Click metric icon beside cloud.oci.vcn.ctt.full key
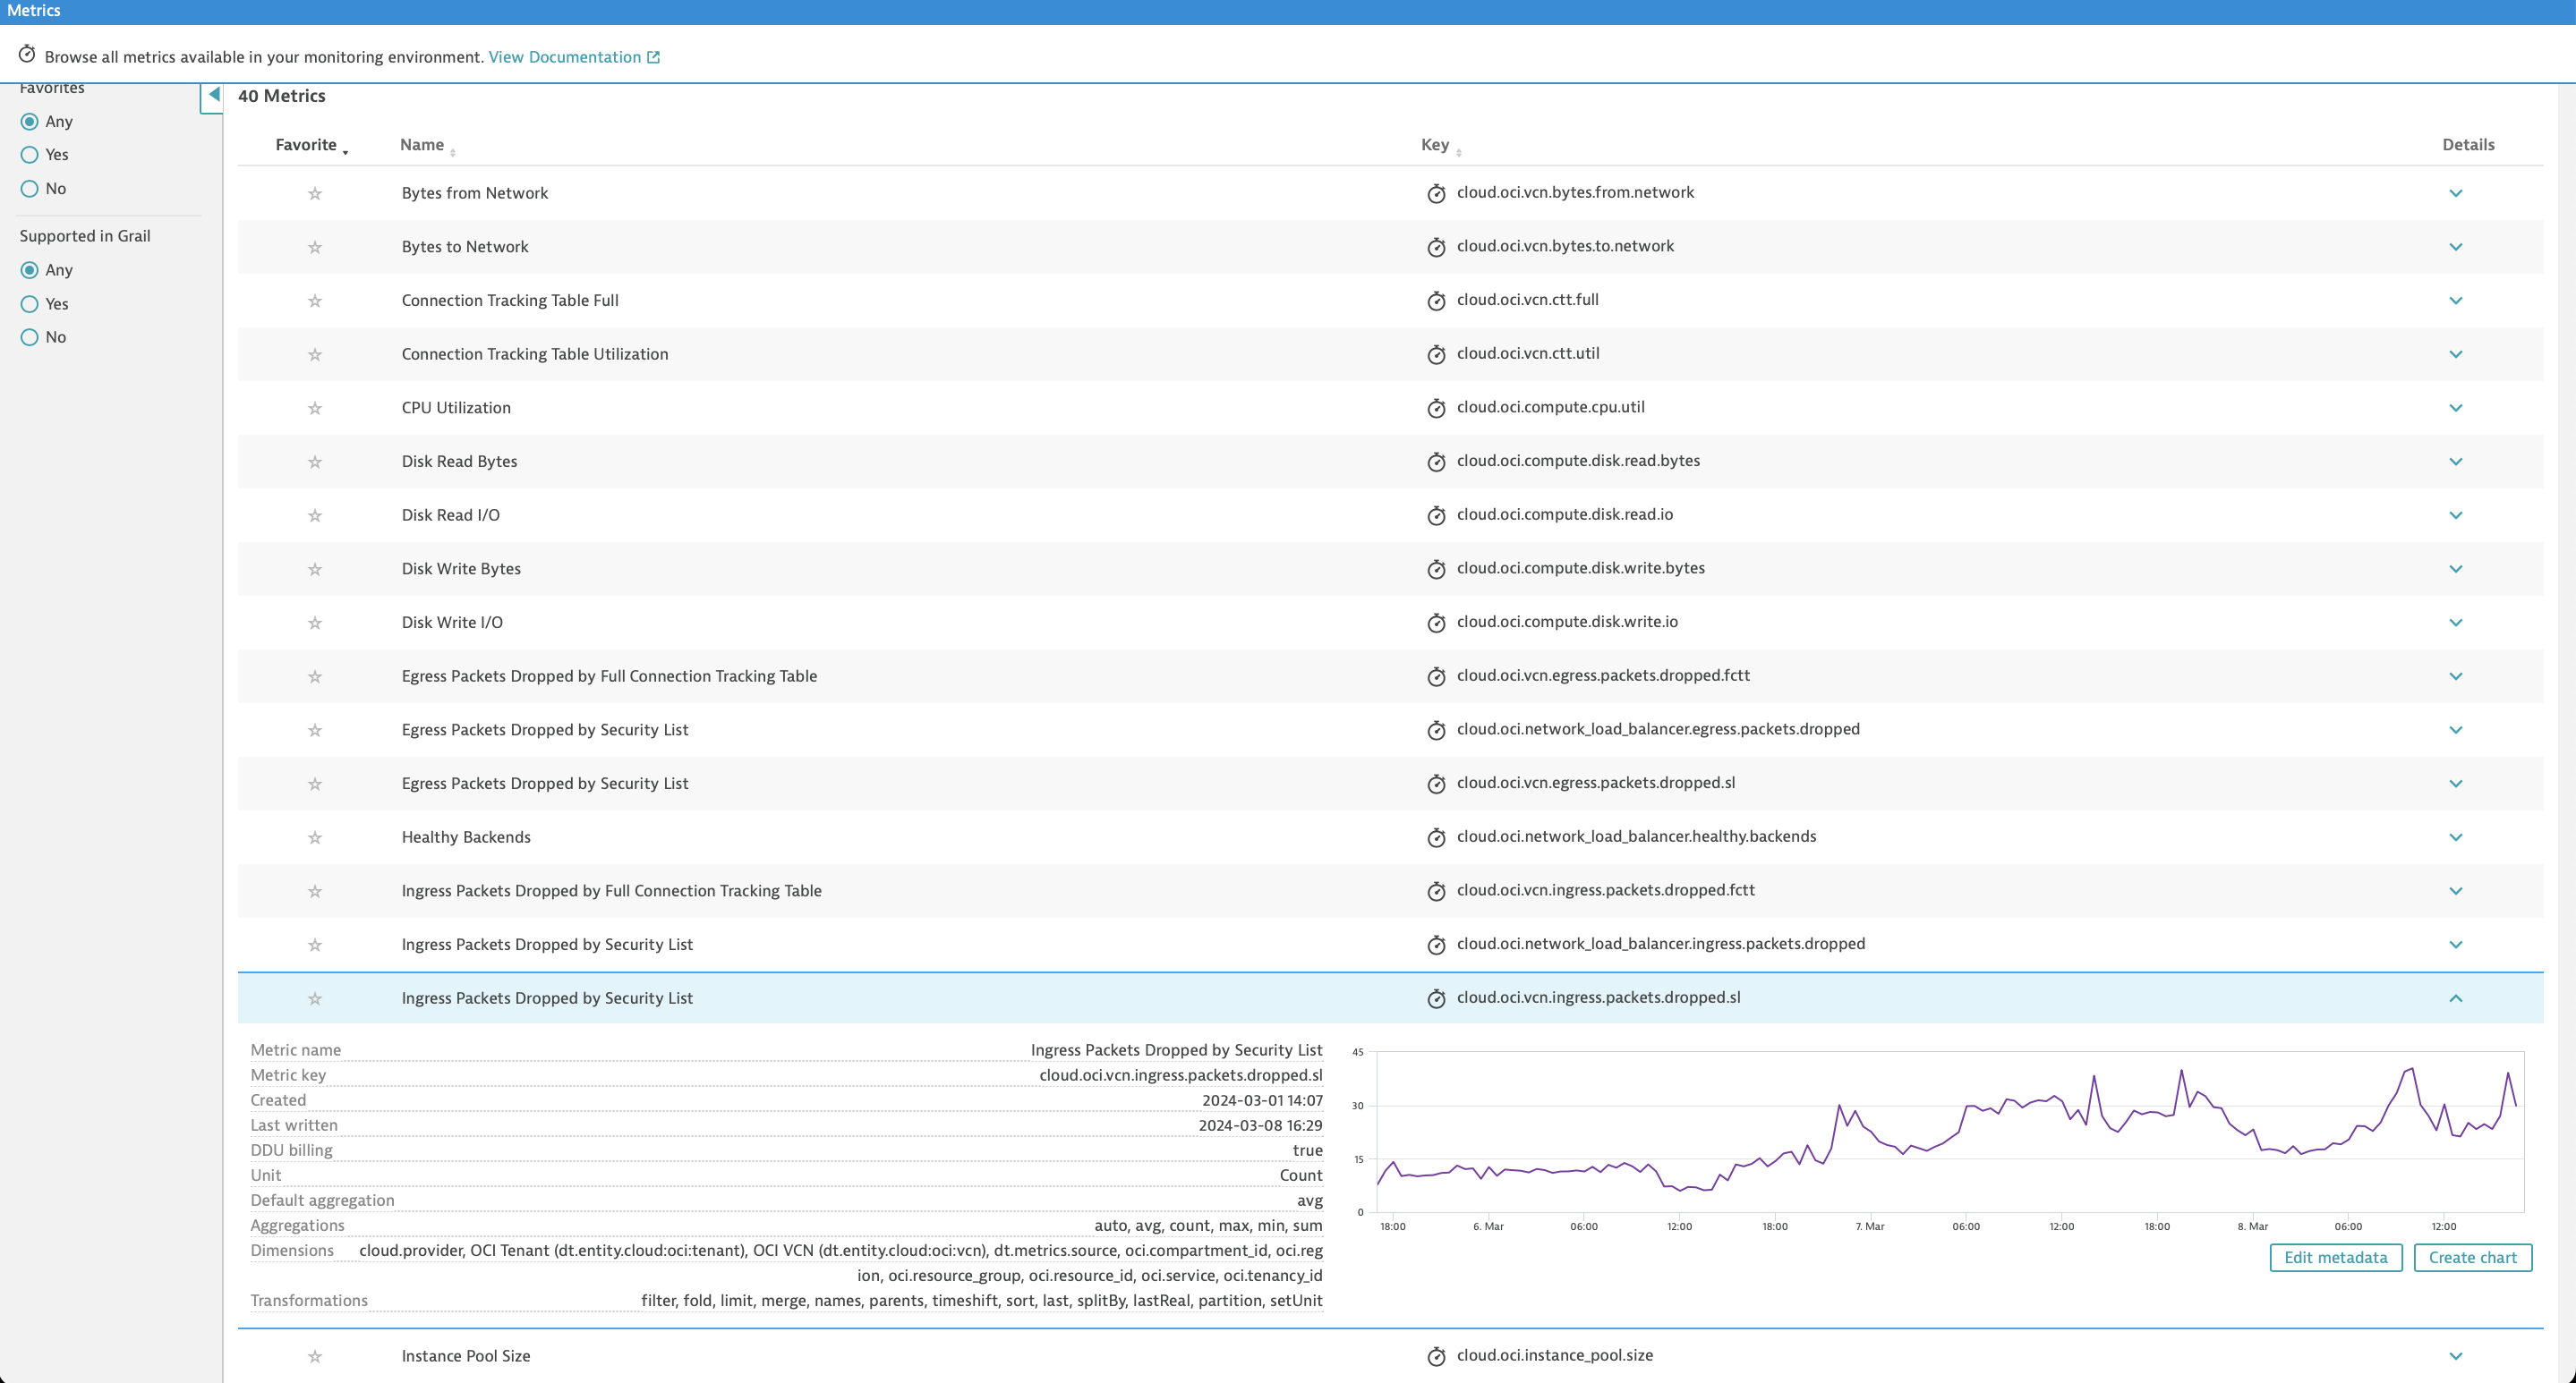 tap(1436, 301)
